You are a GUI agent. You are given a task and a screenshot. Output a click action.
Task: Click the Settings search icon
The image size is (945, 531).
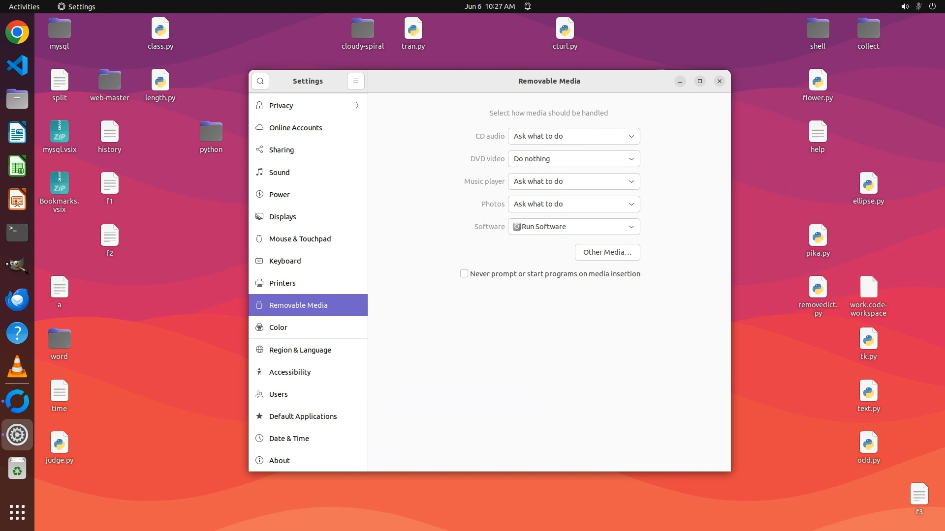click(260, 81)
